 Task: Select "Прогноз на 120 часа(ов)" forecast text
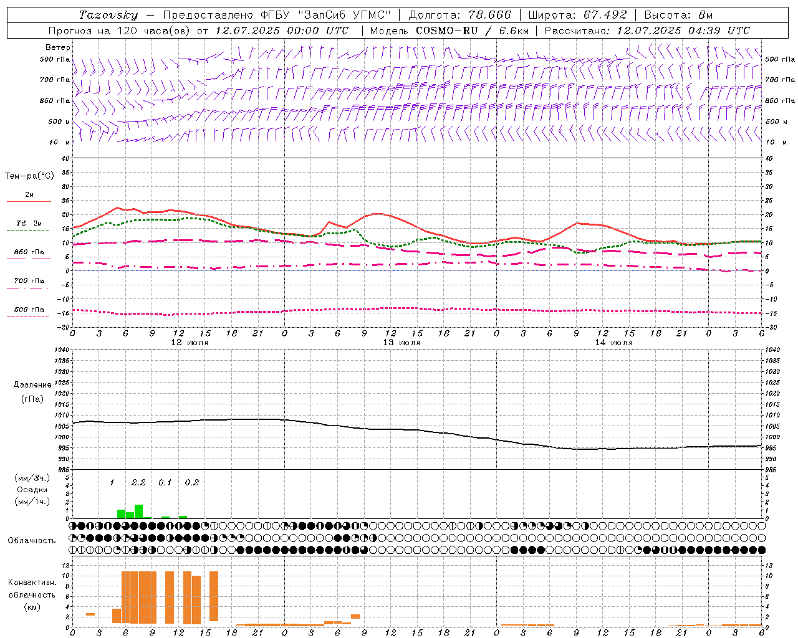[120, 31]
